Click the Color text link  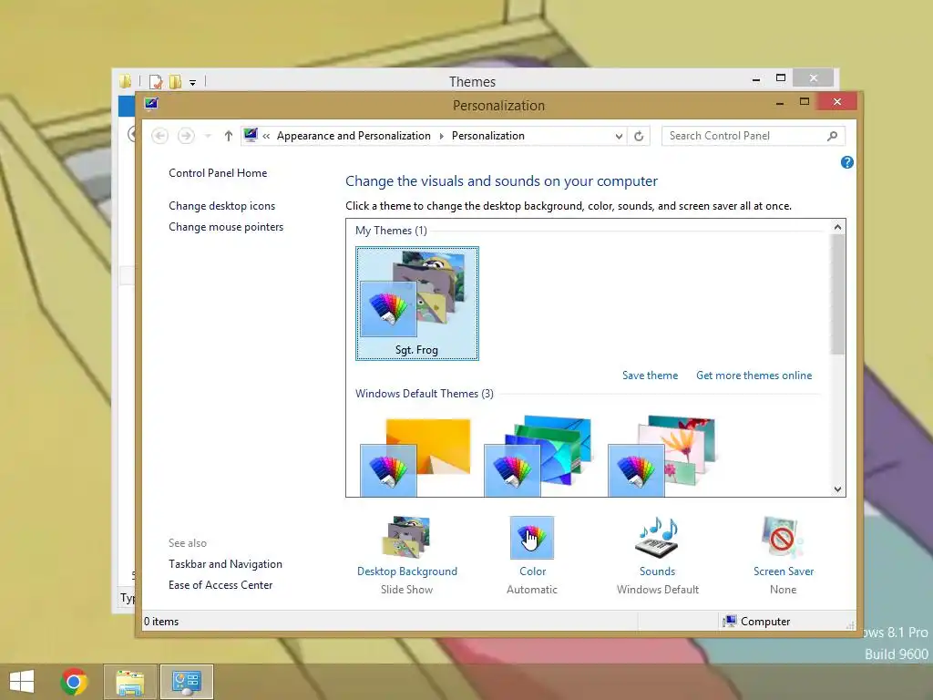(532, 571)
